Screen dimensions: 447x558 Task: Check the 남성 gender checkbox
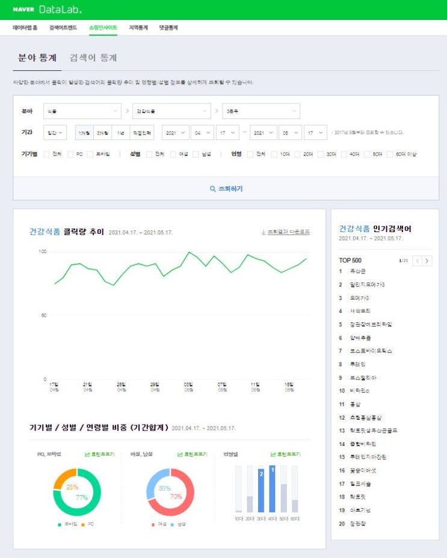pyautogui.click(x=196, y=154)
